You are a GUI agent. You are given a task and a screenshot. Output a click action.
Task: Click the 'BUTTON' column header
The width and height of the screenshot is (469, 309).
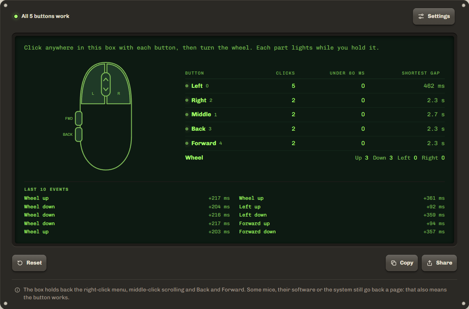click(195, 73)
